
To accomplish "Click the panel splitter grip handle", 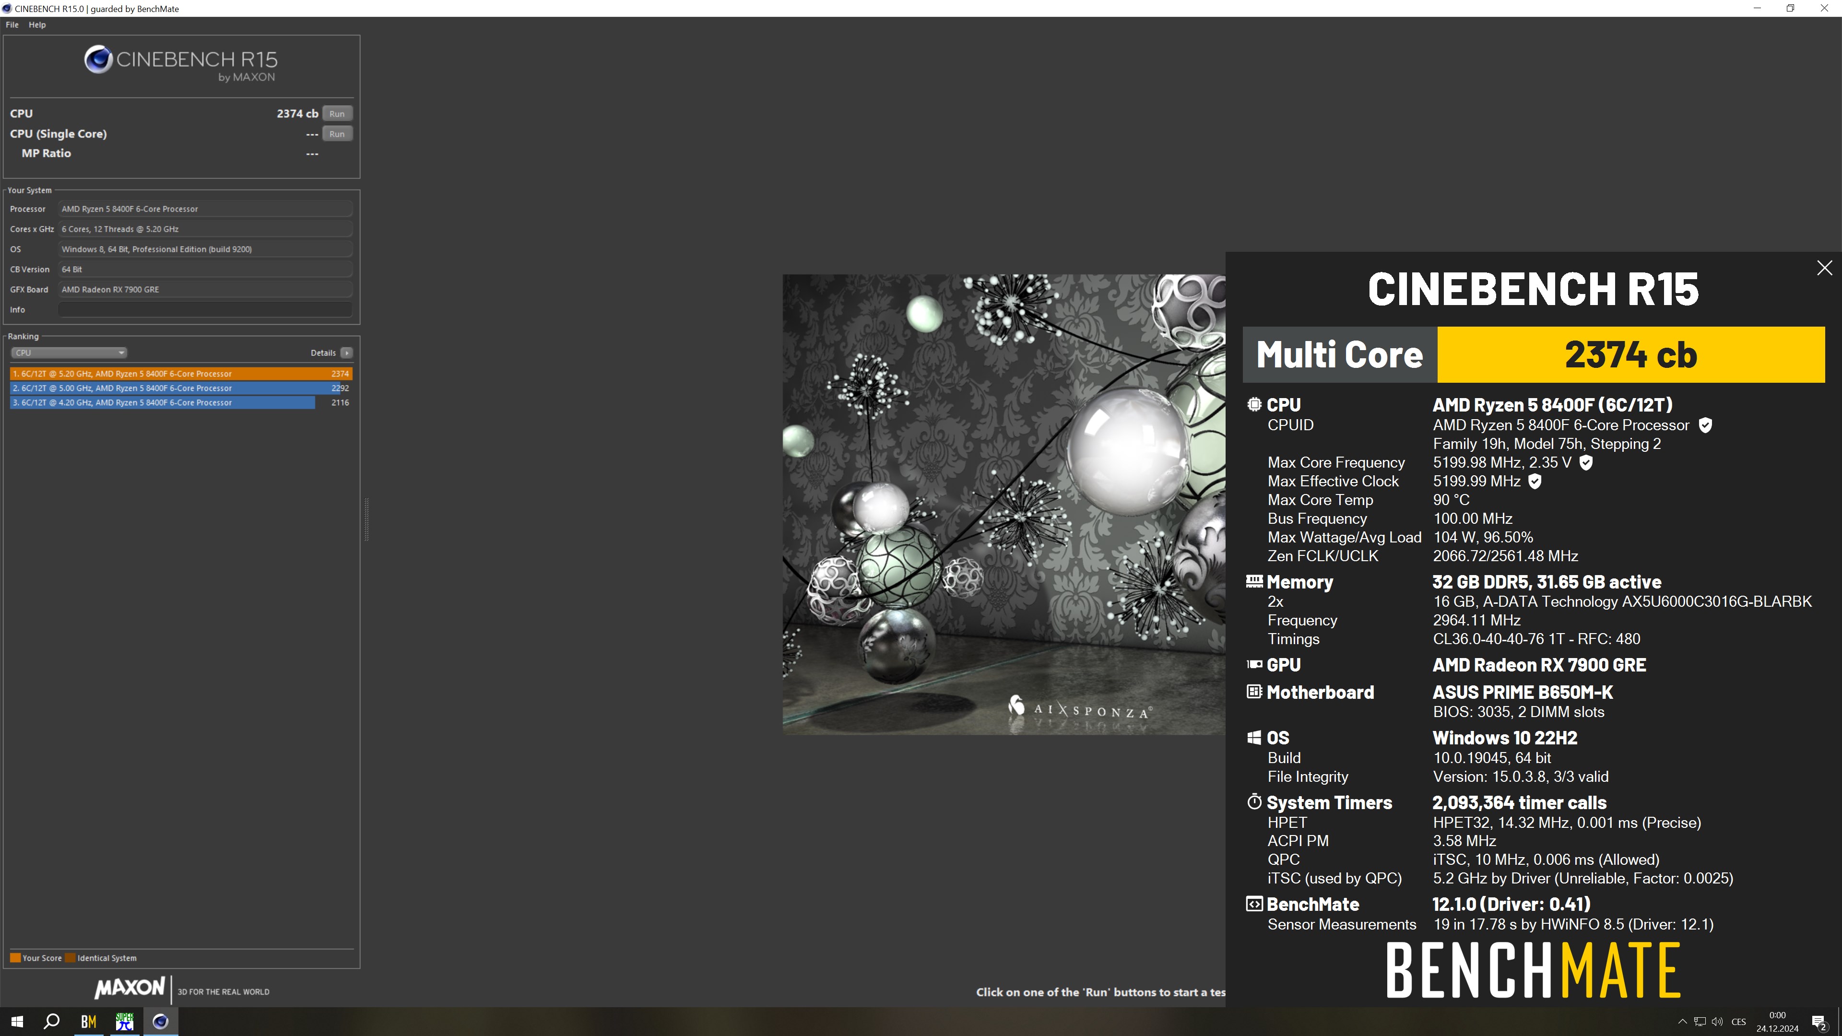I will pyautogui.click(x=367, y=519).
